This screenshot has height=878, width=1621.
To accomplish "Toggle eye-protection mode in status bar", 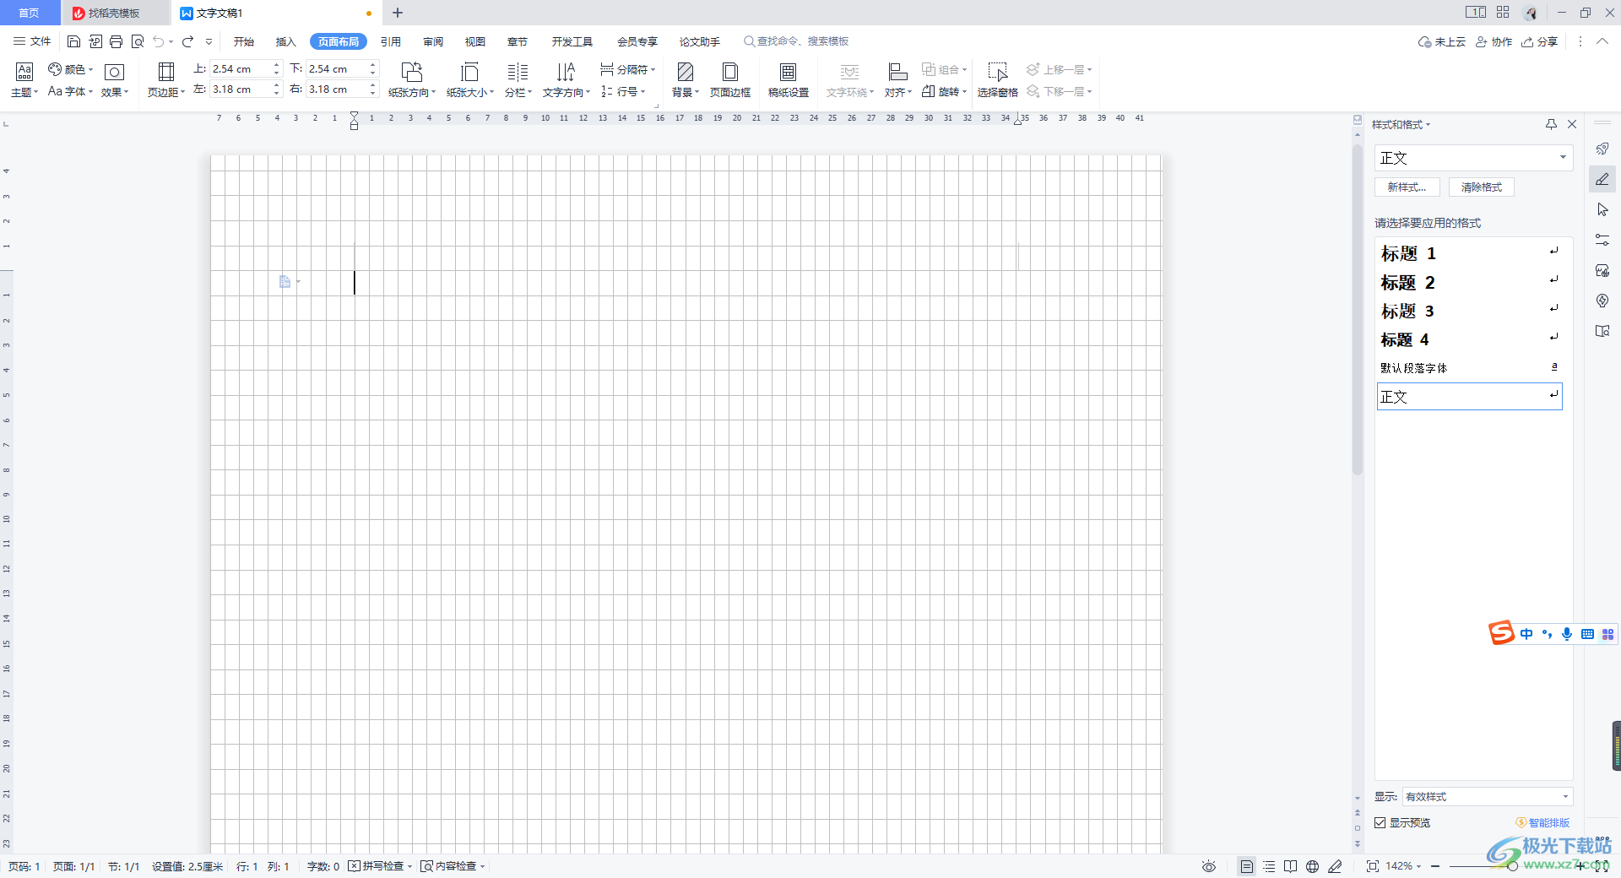I will tap(1209, 866).
